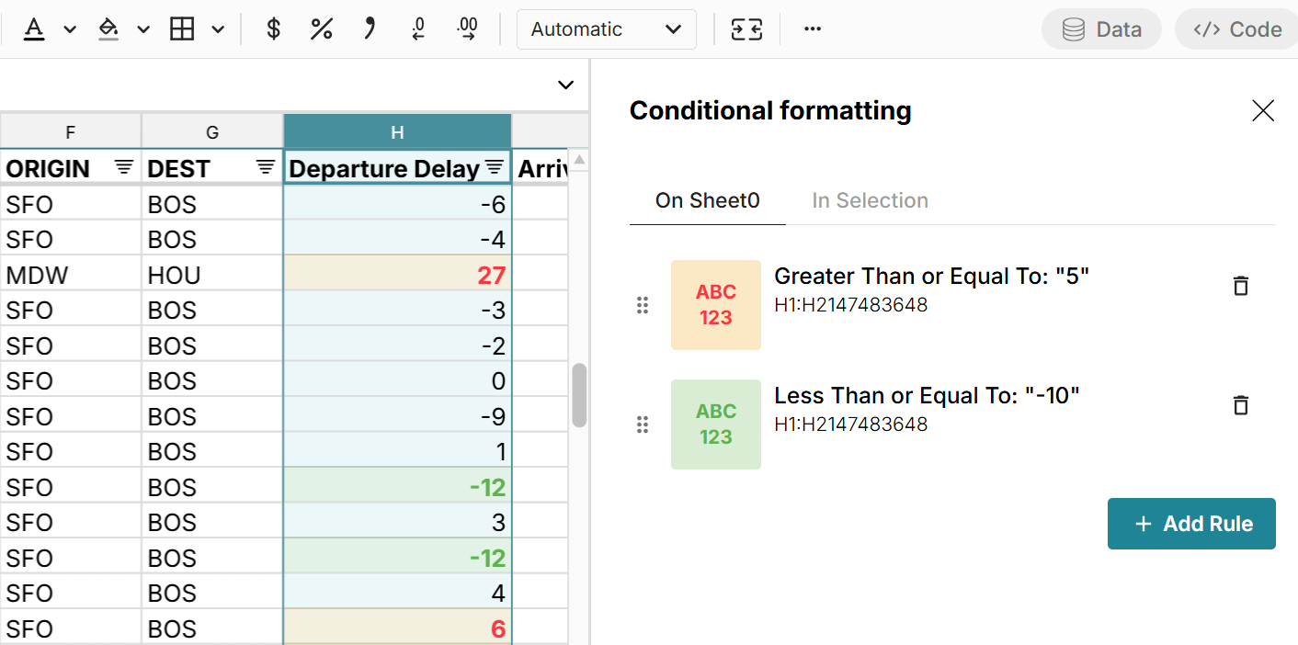Click the value conversion icon beside Automatic
Screen dimensions: 1298x645
pos(746,28)
